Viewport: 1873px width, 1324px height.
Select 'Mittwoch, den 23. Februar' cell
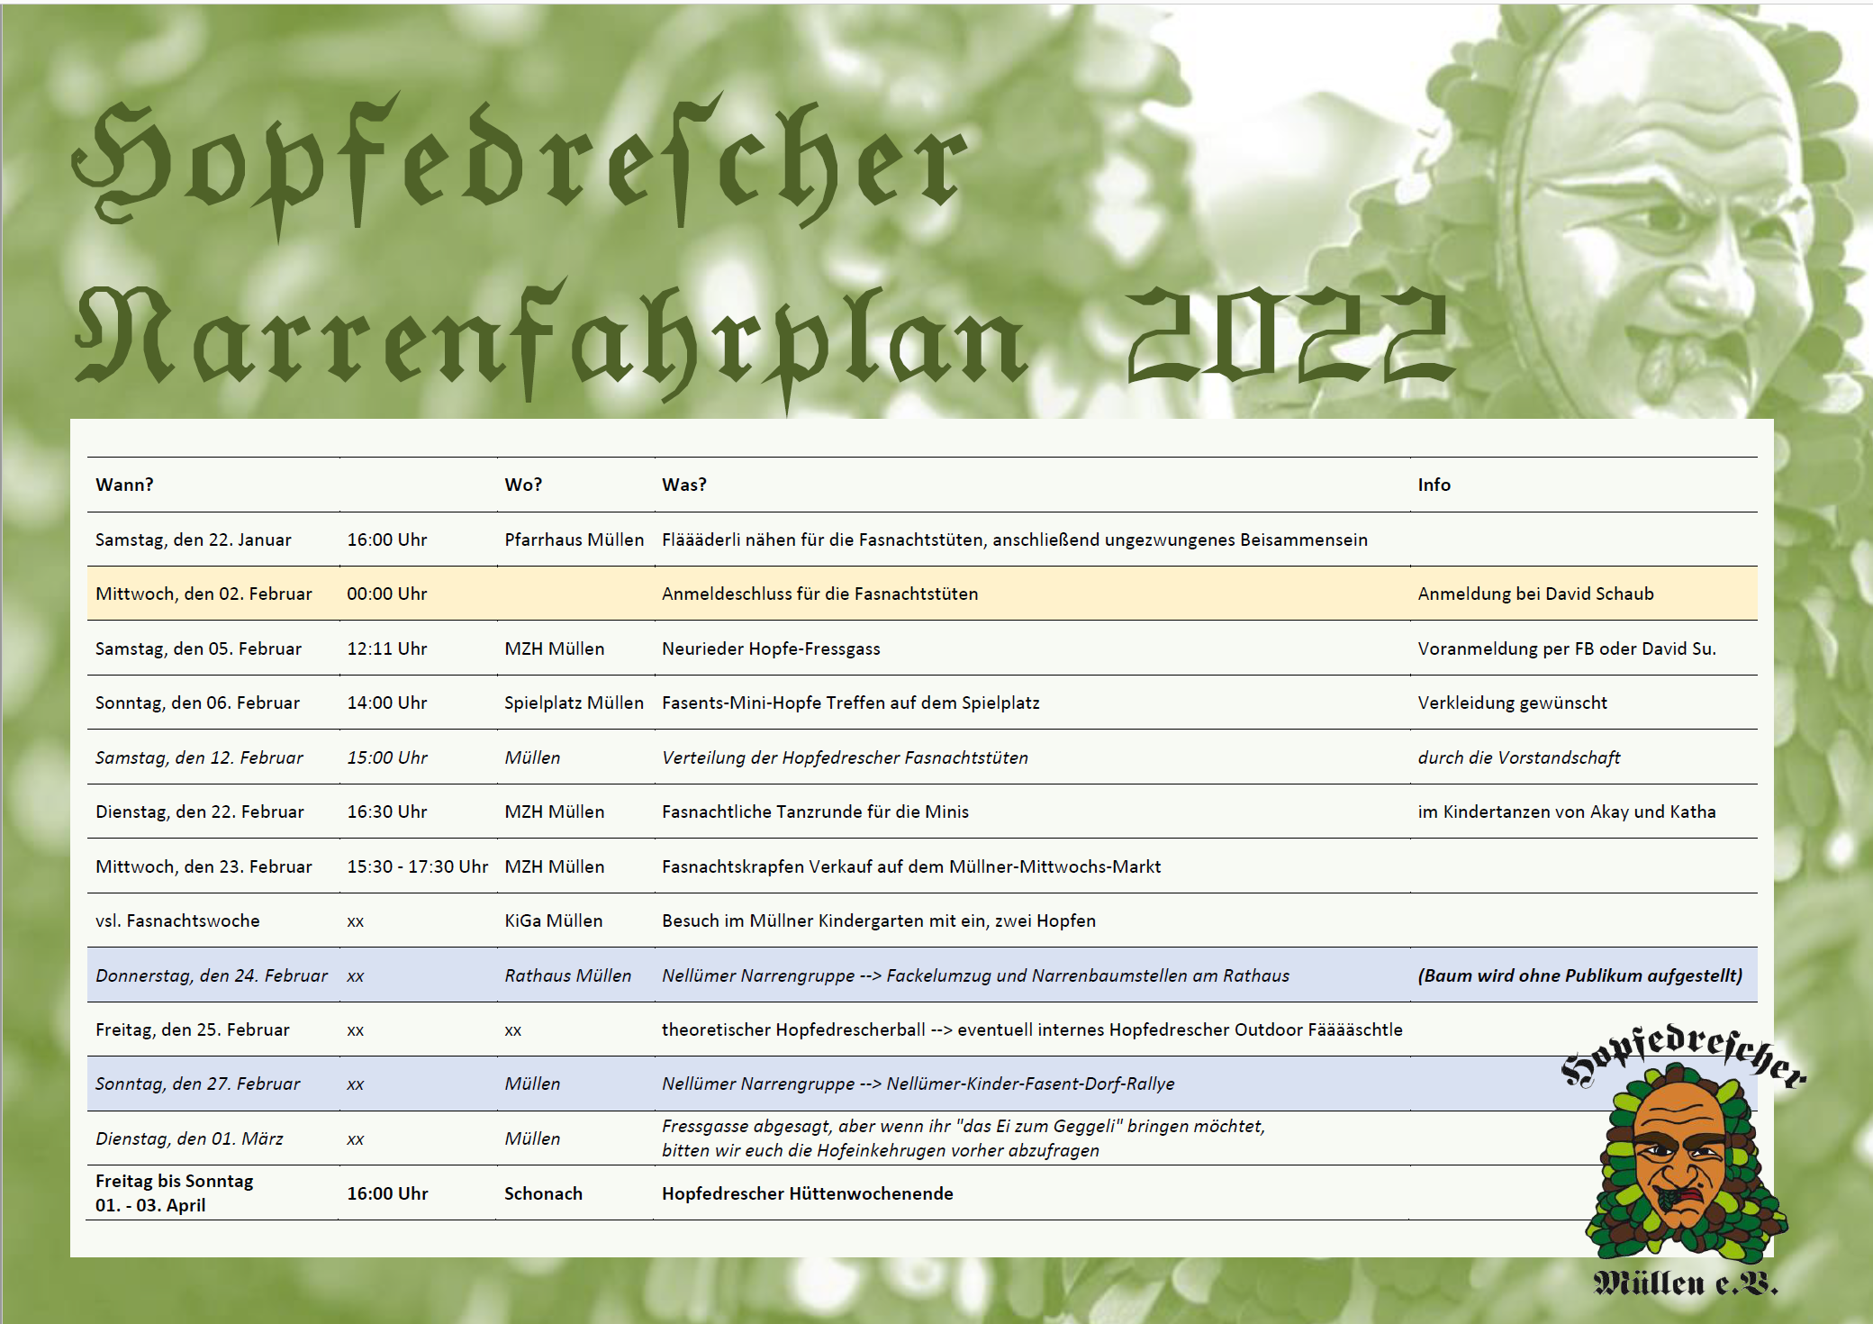click(x=204, y=866)
